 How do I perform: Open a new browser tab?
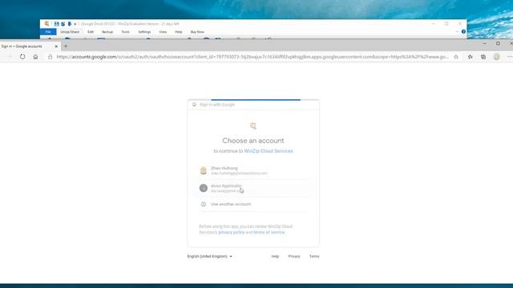66,46
